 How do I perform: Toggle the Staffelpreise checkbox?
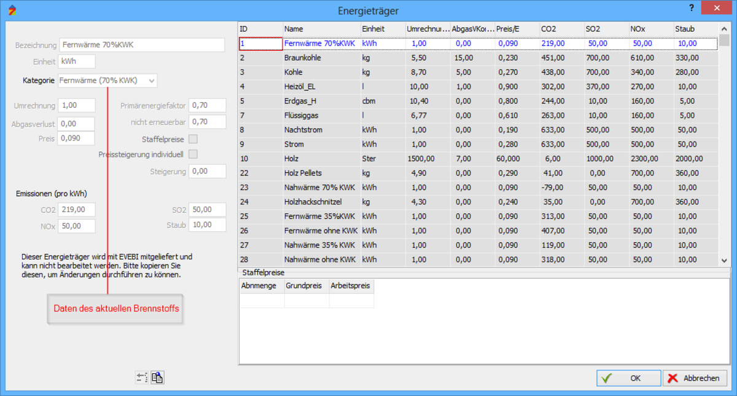(x=193, y=139)
